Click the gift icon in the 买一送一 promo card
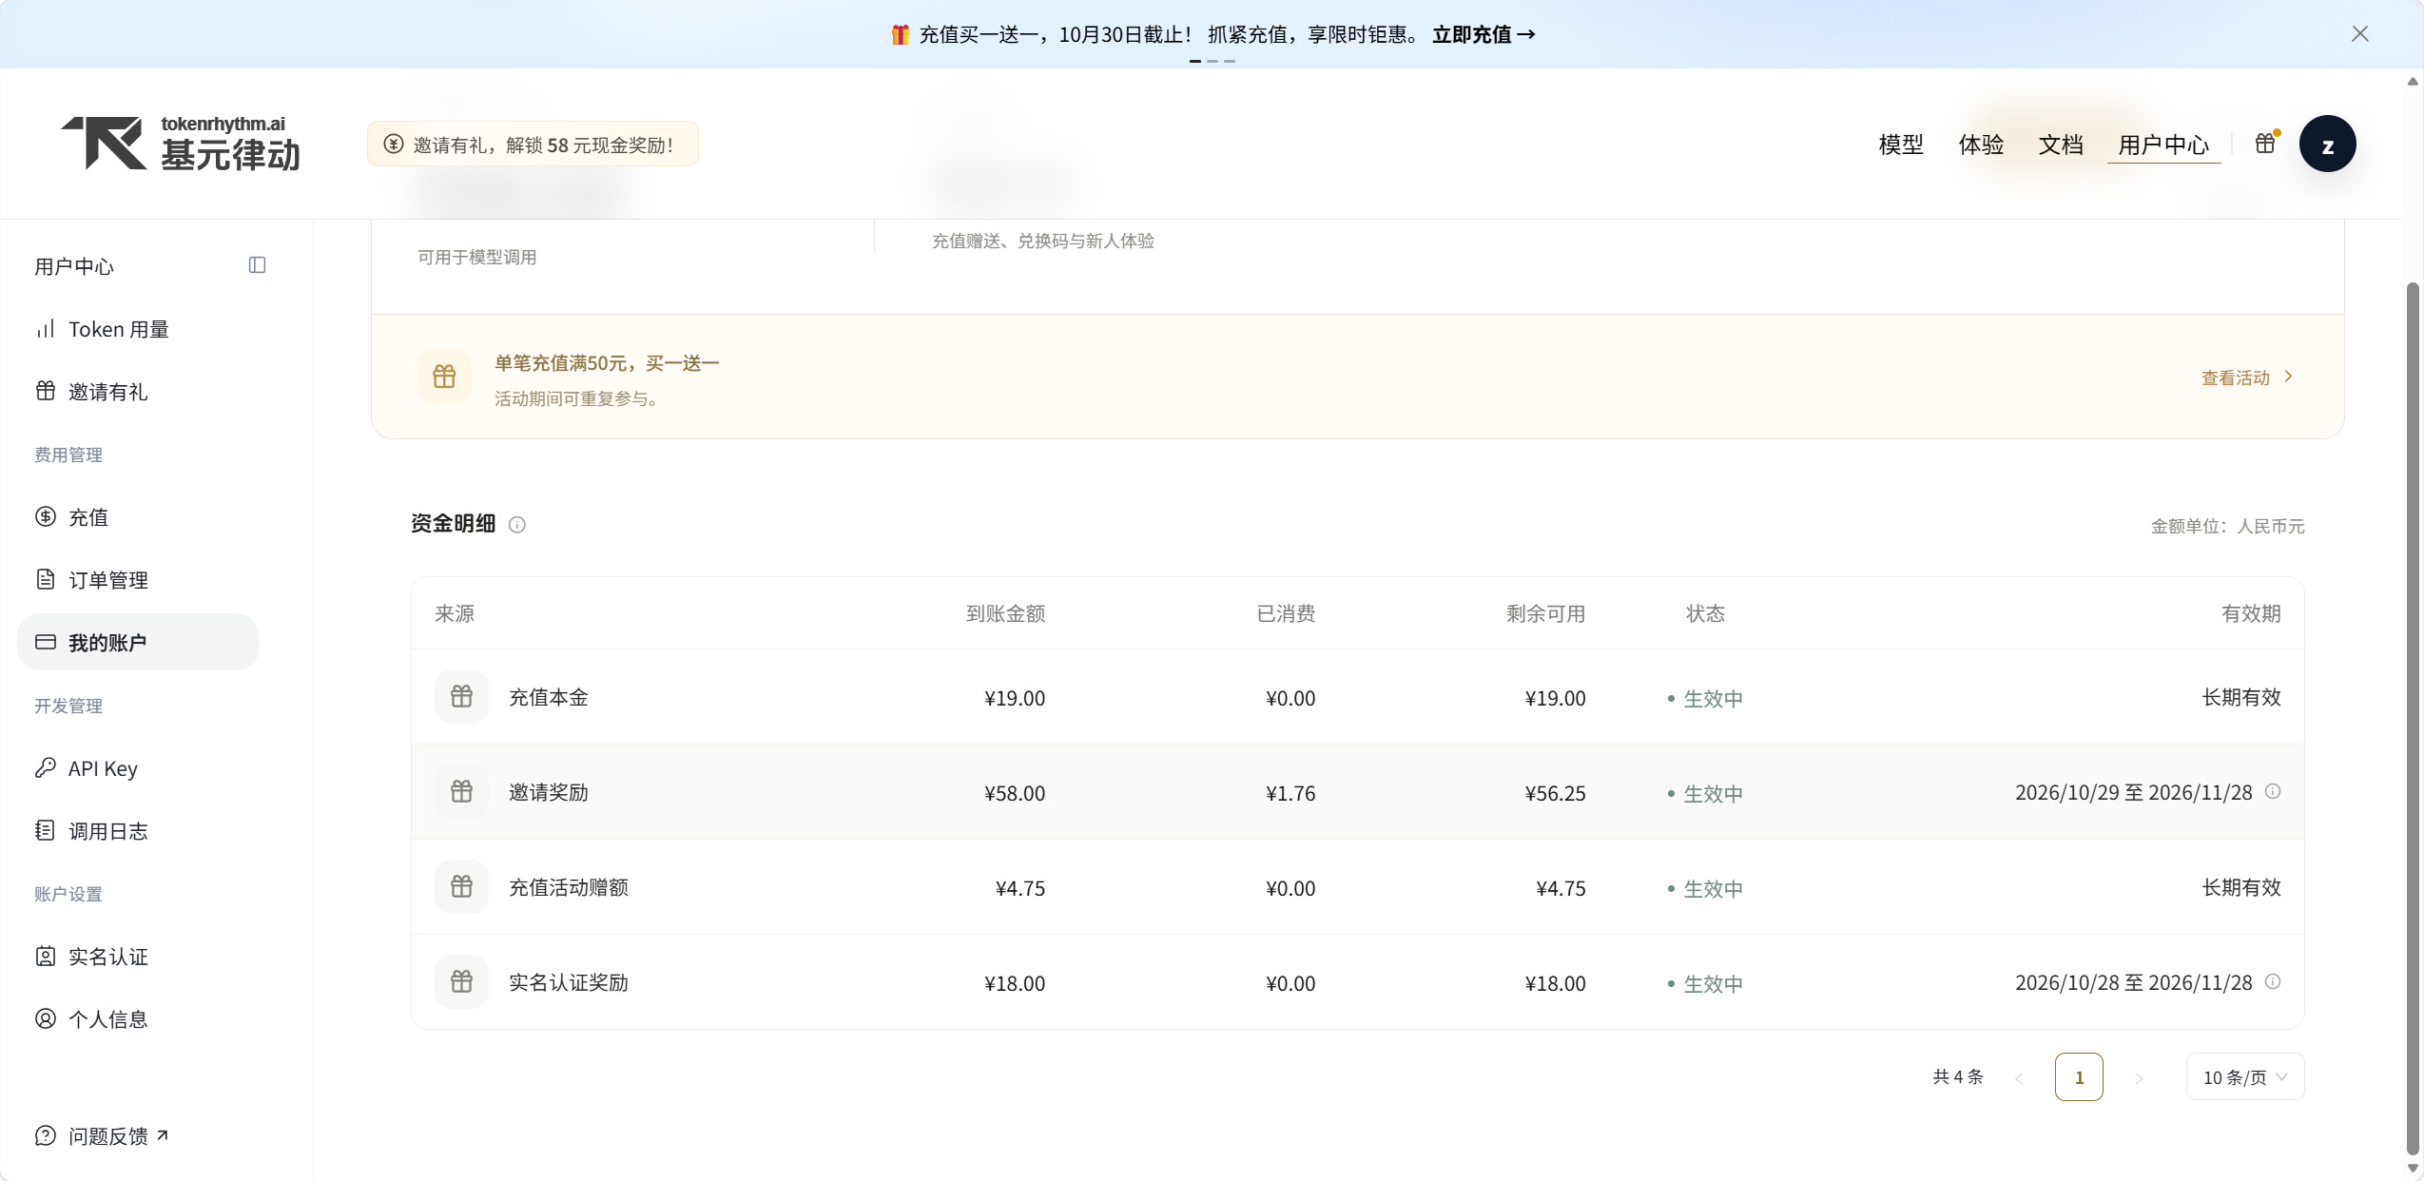The height and width of the screenshot is (1181, 2424). click(x=444, y=377)
